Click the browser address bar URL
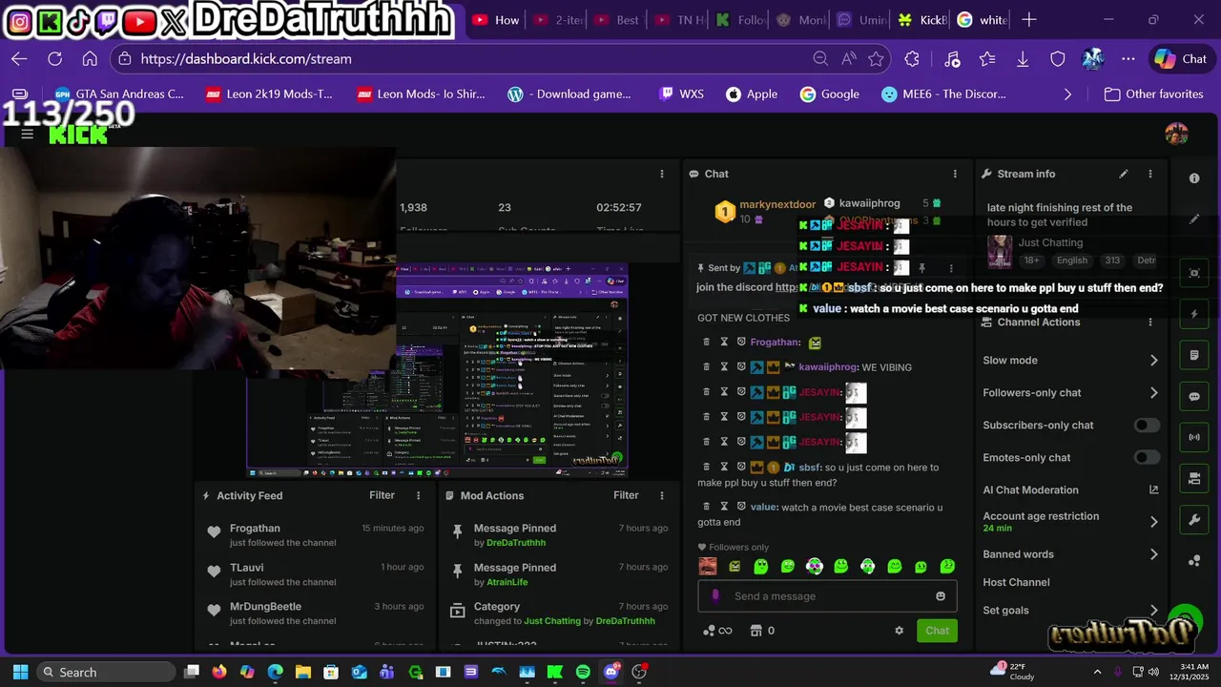 pyautogui.click(x=246, y=59)
